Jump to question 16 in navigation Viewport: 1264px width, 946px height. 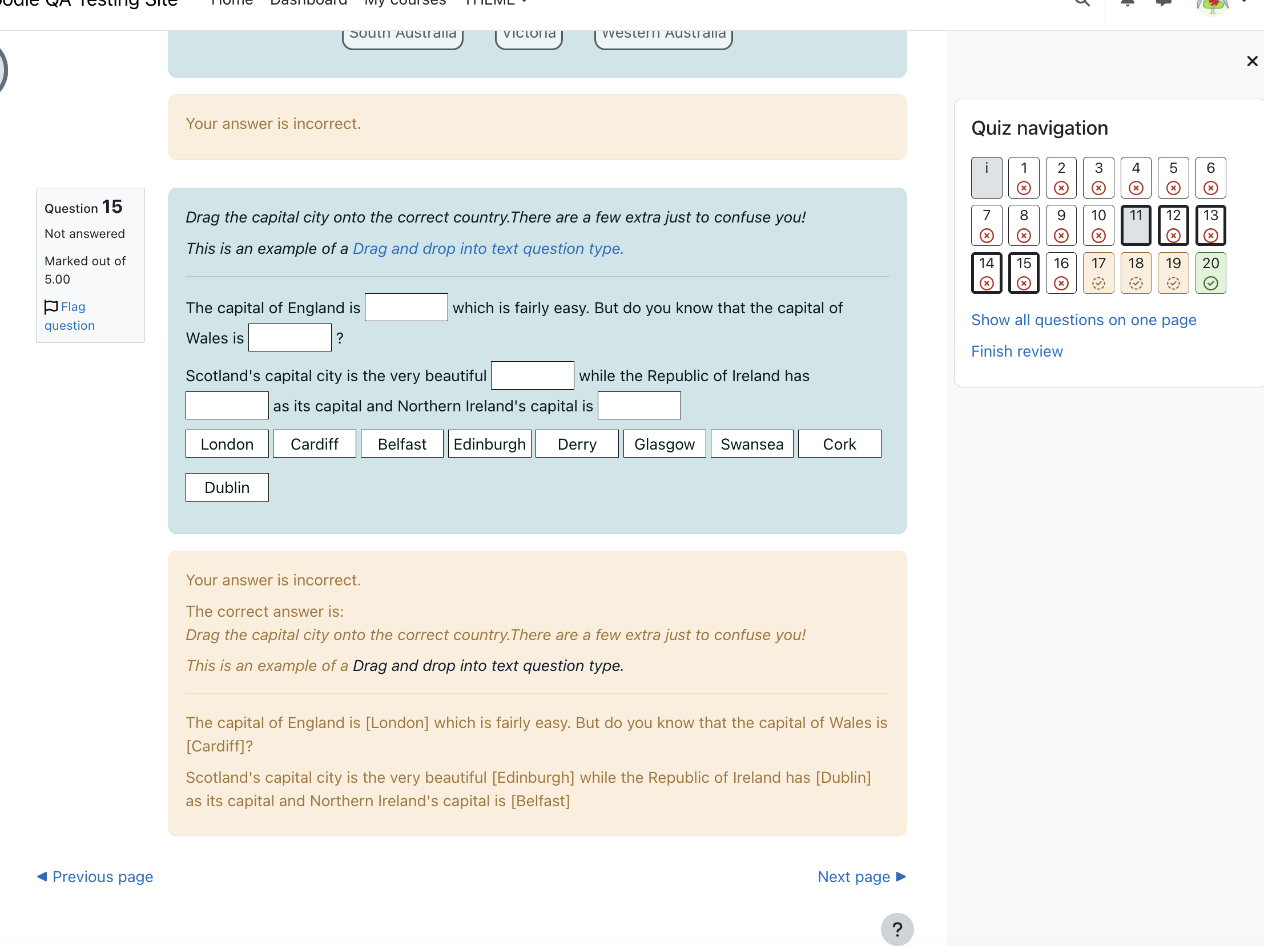click(1061, 273)
